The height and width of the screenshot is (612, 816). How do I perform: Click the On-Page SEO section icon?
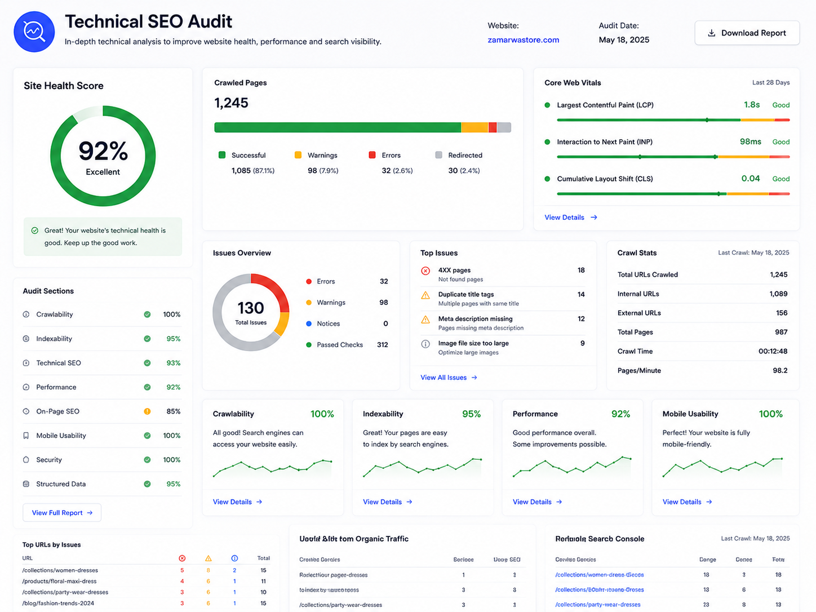[26, 411]
